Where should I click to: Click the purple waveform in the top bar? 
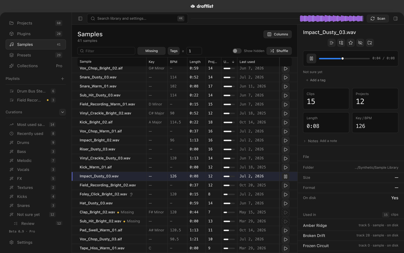pos(332,19)
